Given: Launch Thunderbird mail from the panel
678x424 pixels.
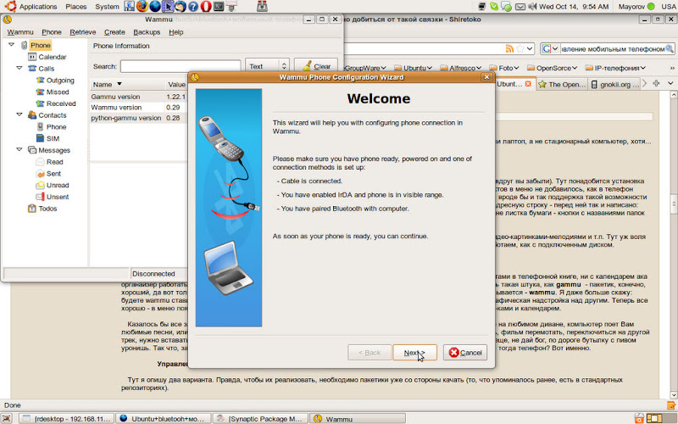Looking at the screenshot, I should pos(181,6).
